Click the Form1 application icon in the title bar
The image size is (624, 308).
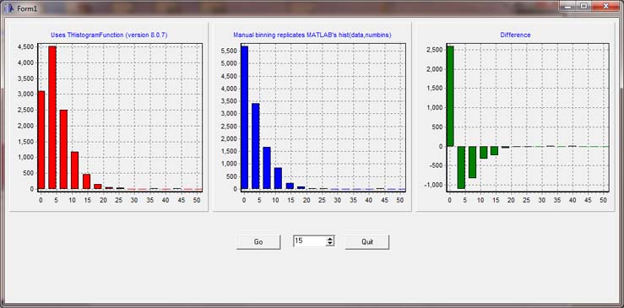(11, 8)
